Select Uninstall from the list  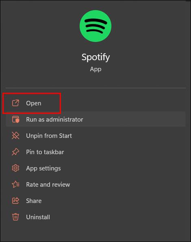tap(95, 217)
